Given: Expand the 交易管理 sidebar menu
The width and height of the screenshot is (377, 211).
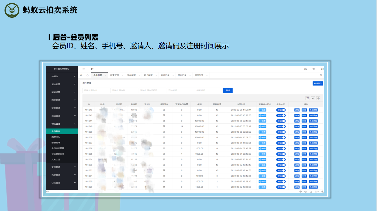Looking at the screenshot, I should (x=63, y=167).
